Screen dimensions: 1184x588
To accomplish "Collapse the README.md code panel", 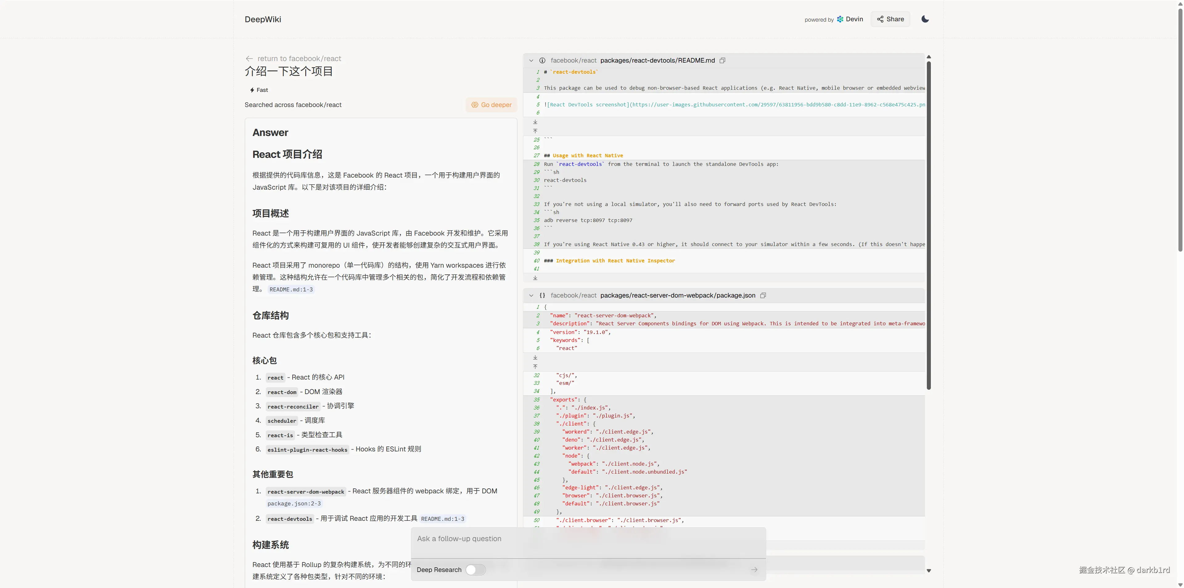I will tap(531, 60).
